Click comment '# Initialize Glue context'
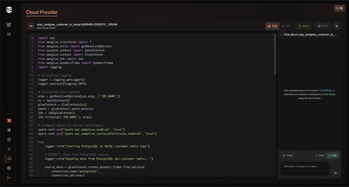This screenshot has height=187, width=349. coord(59,92)
